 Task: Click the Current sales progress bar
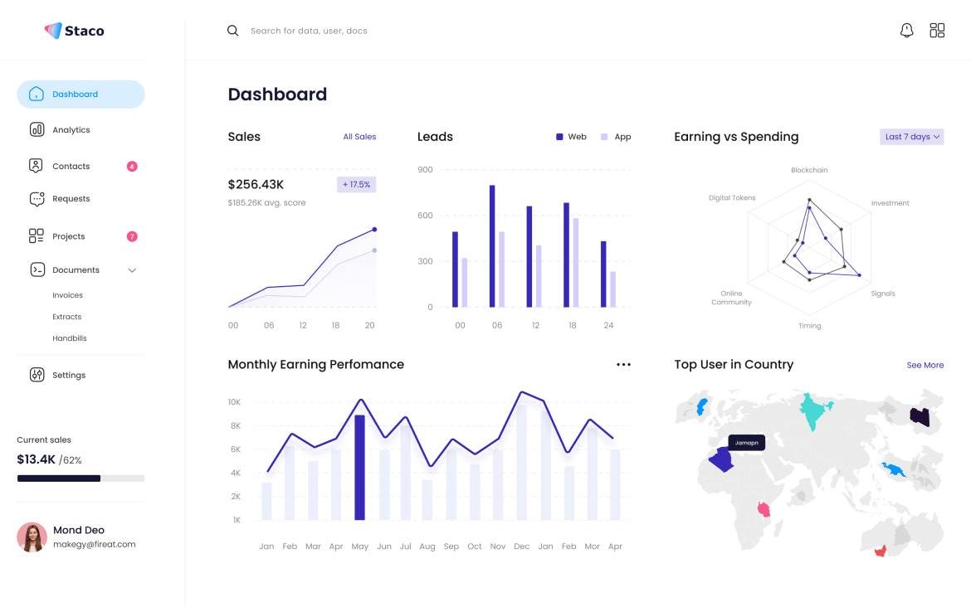[x=81, y=478]
